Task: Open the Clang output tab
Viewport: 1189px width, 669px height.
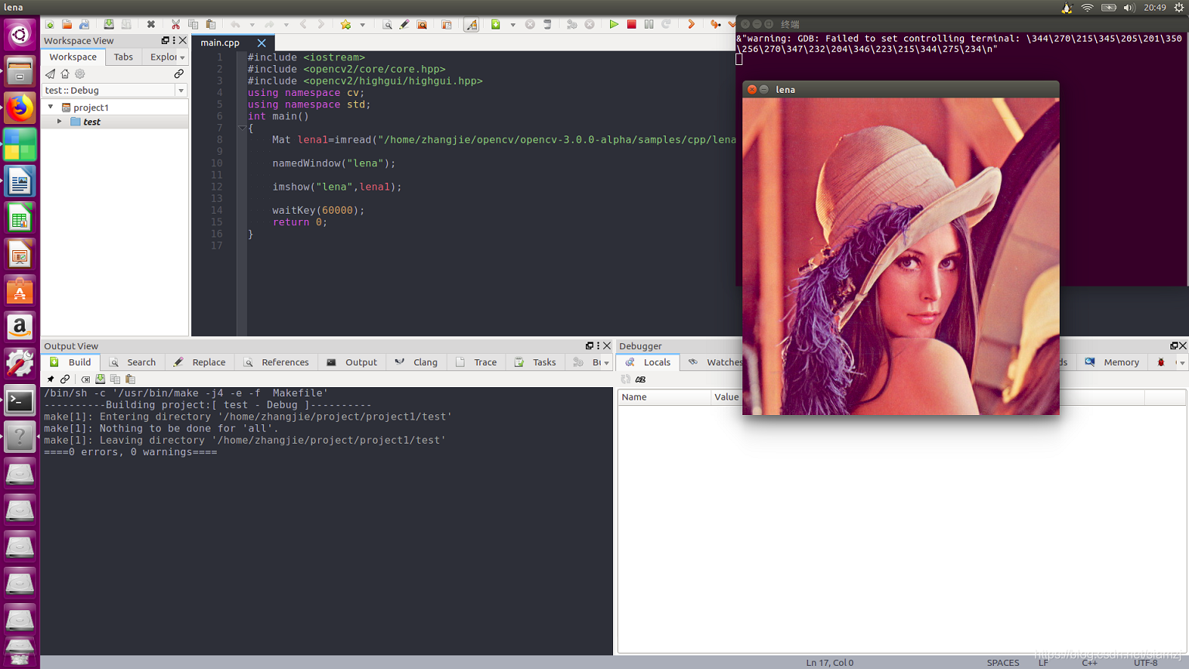Action: pos(416,362)
